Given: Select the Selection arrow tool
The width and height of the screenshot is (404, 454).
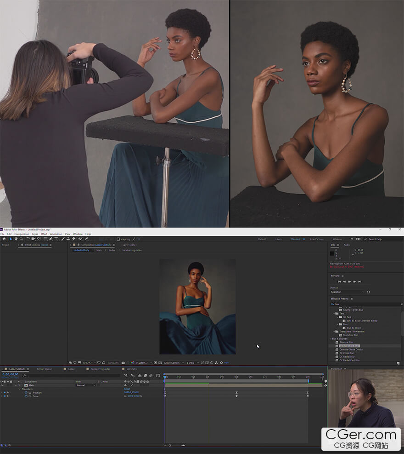Looking at the screenshot, I should 11,239.
